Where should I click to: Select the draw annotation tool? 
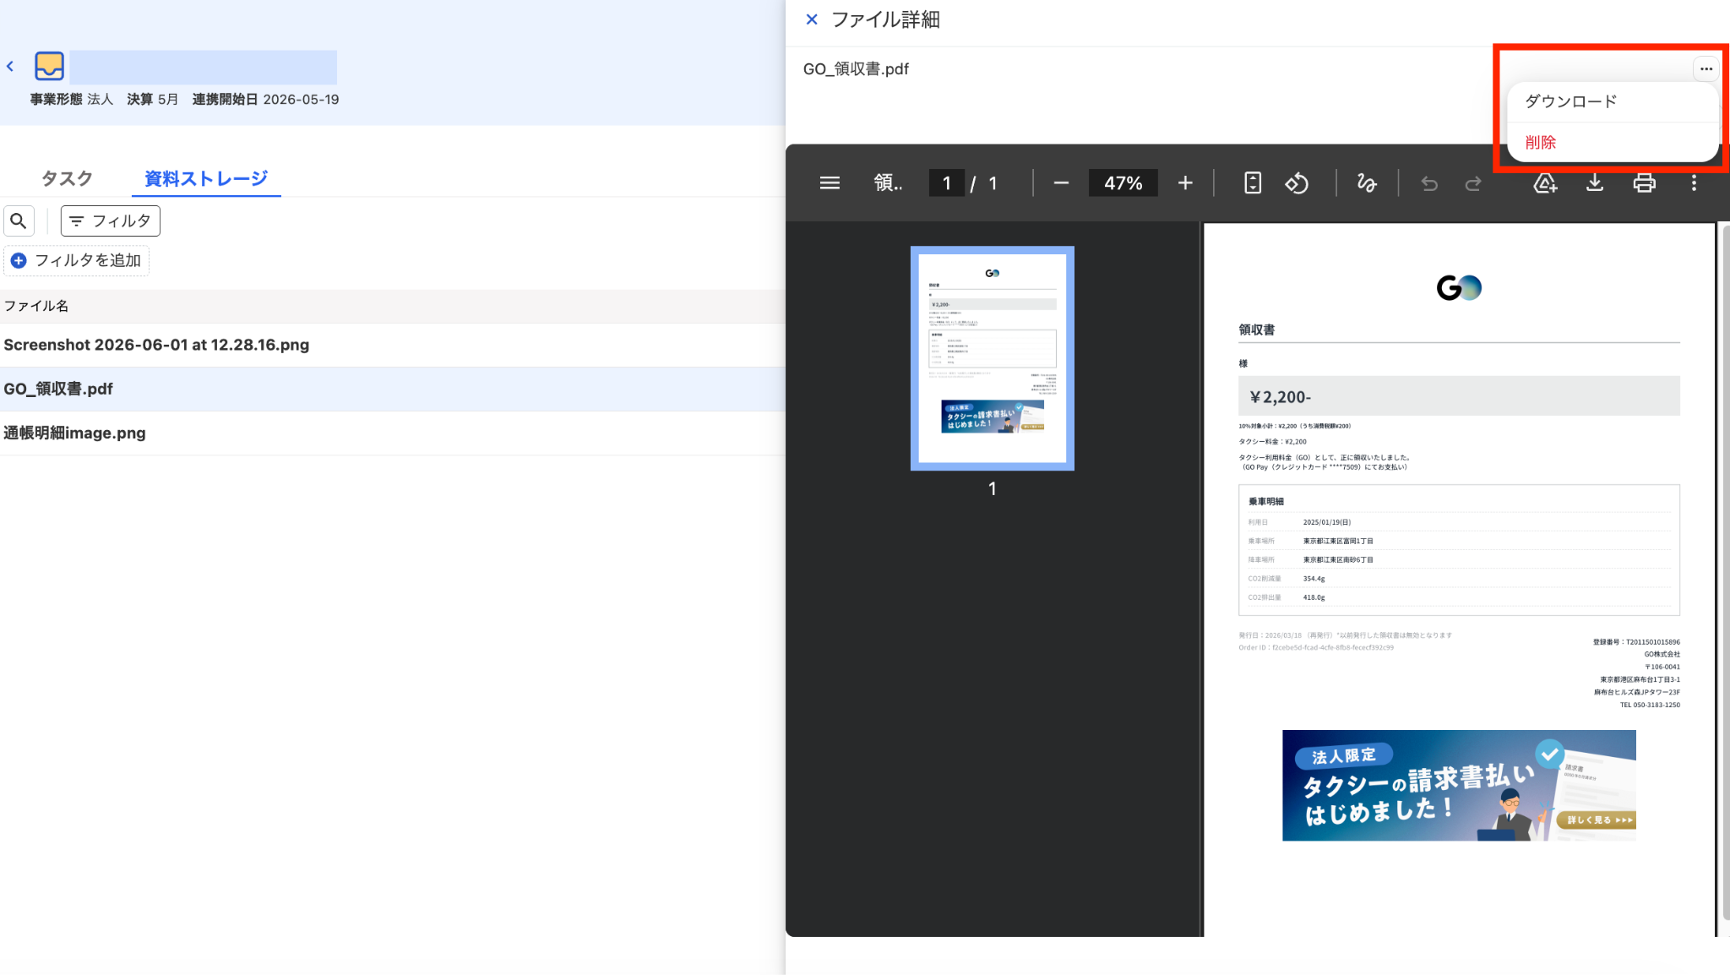[1366, 183]
